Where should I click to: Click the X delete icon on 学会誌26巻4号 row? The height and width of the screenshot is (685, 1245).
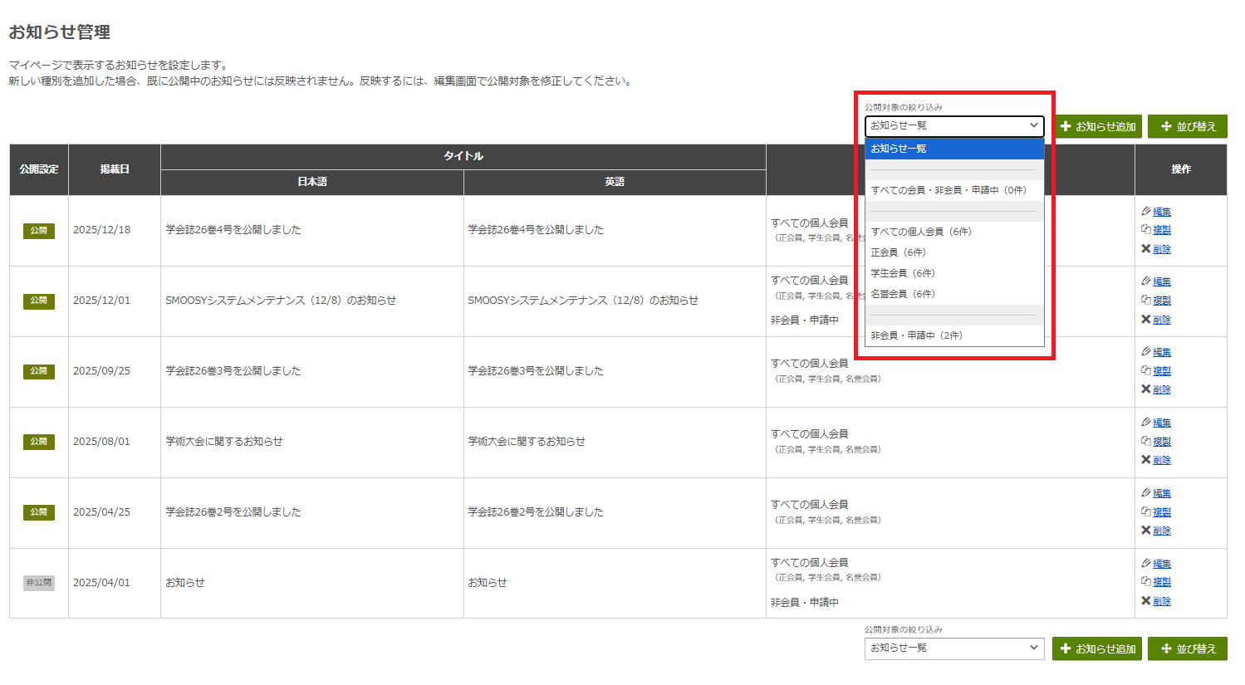click(x=1147, y=249)
